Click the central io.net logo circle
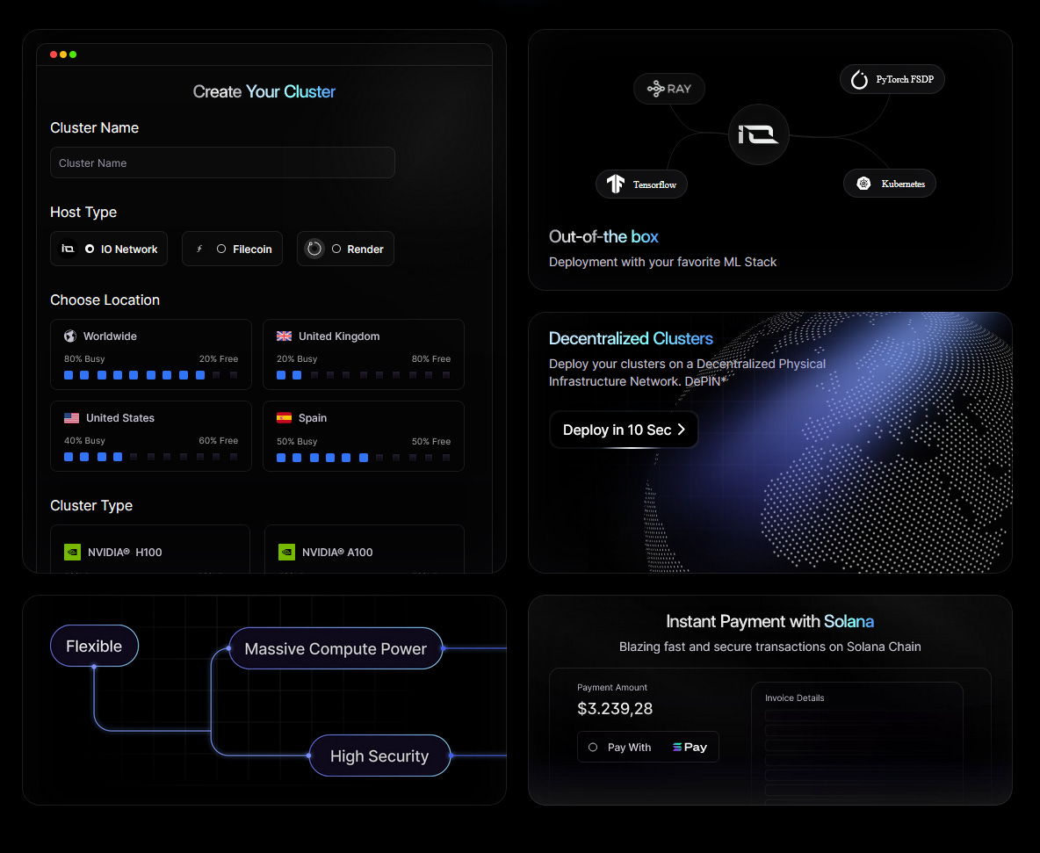The width and height of the screenshot is (1040, 853). click(759, 134)
